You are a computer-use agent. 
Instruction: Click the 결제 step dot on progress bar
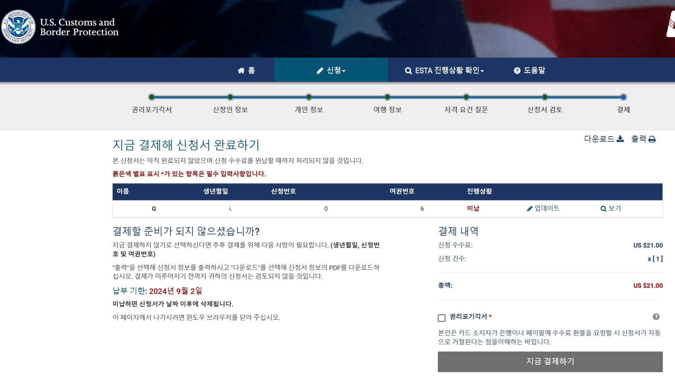pos(623,97)
